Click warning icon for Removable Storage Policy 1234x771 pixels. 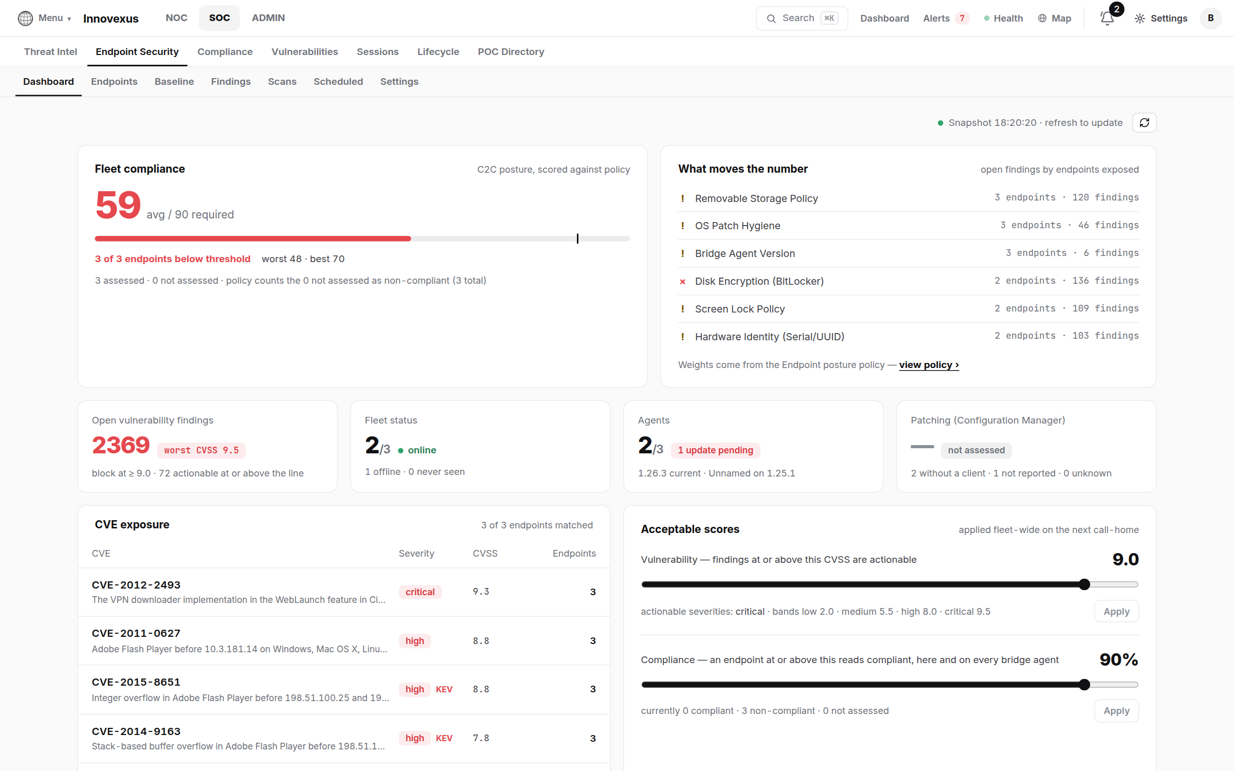point(682,198)
